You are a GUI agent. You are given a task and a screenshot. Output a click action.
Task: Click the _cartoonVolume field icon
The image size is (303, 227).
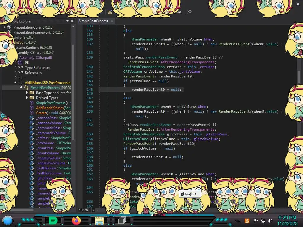click(32, 123)
